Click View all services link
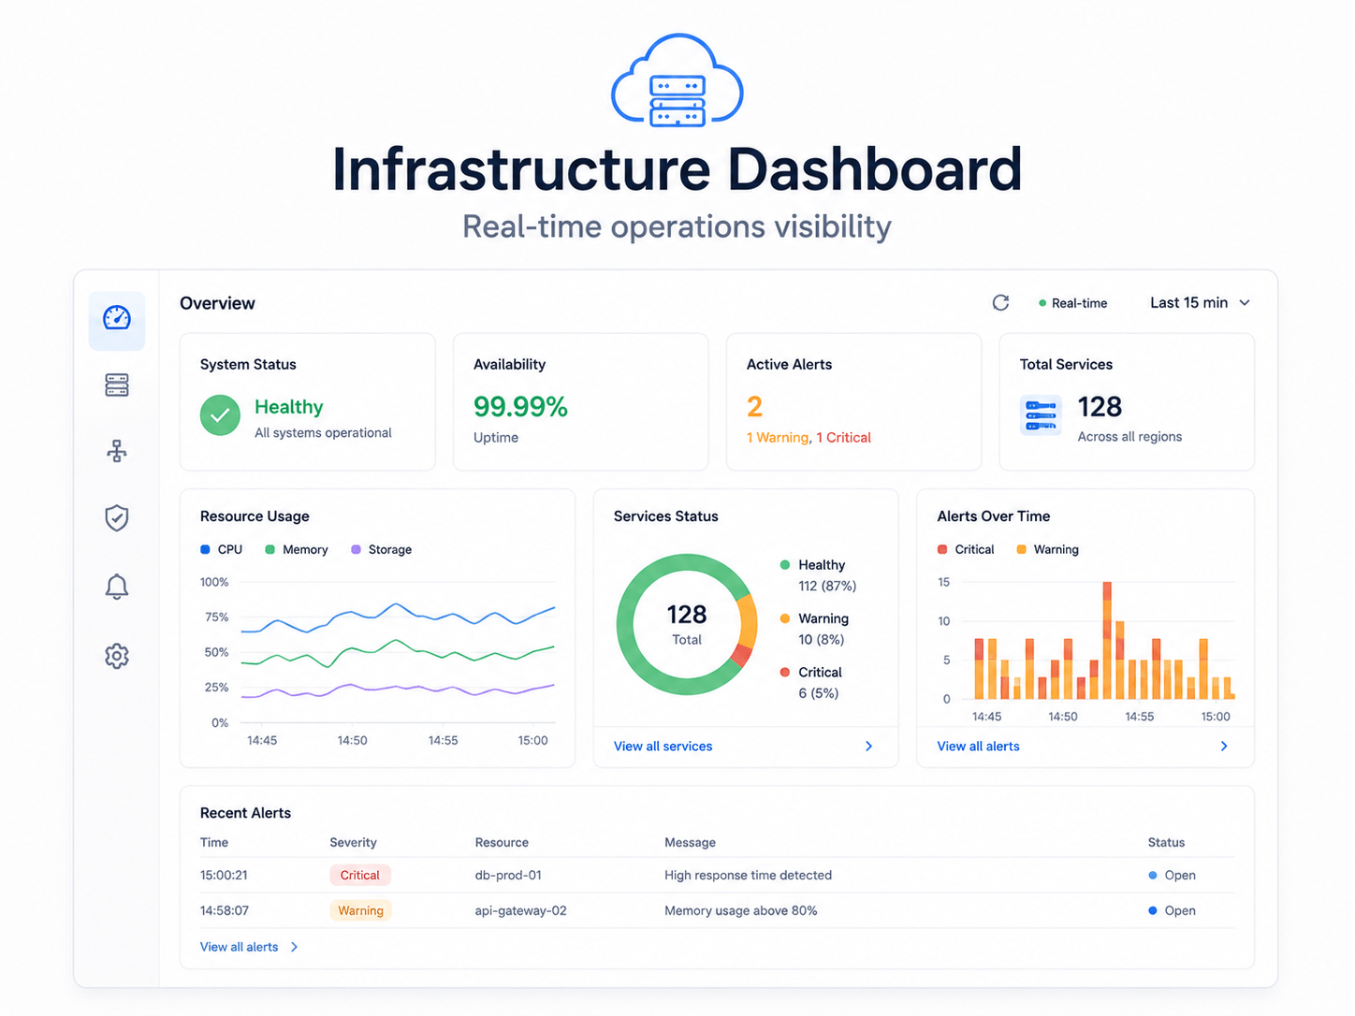The width and height of the screenshot is (1355, 1016). coord(663,746)
